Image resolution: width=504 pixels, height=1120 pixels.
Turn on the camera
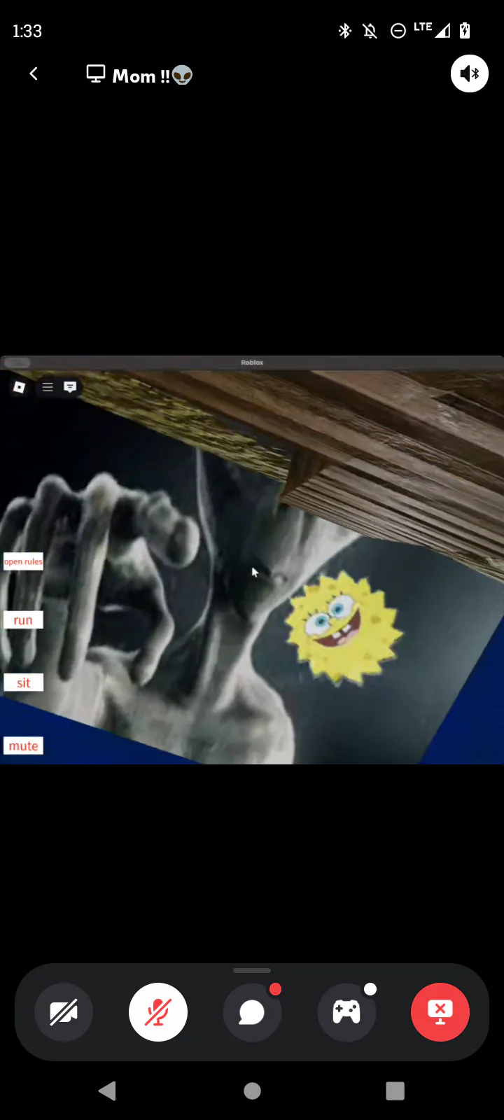(x=64, y=1012)
